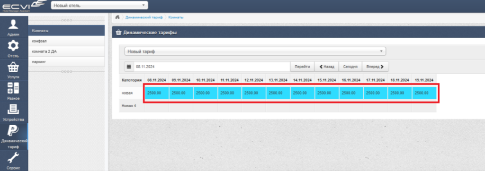Click the Вперед button
Image resolution: width=485 pixels, height=171 pixels.
pyautogui.click(x=376, y=66)
